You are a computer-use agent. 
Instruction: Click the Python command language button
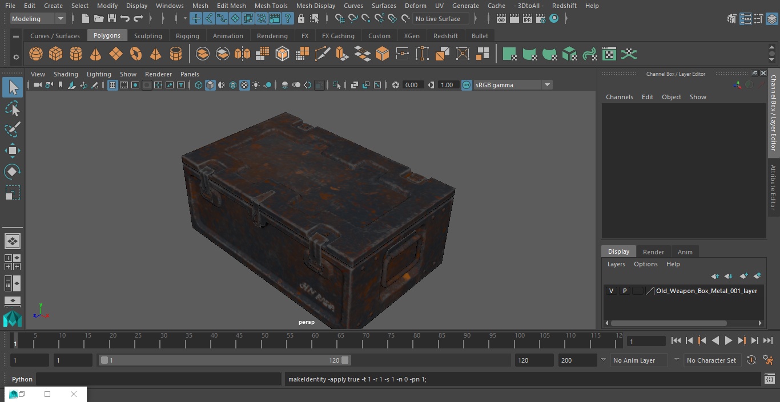22,379
